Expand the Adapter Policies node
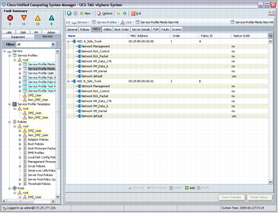The image size is (278, 213). [20, 140]
